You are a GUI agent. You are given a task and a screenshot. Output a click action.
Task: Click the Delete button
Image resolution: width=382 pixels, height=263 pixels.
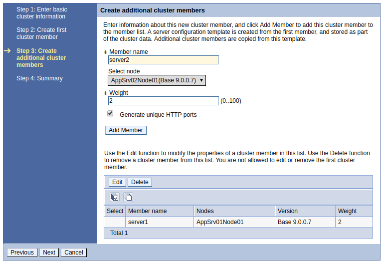(x=140, y=182)
